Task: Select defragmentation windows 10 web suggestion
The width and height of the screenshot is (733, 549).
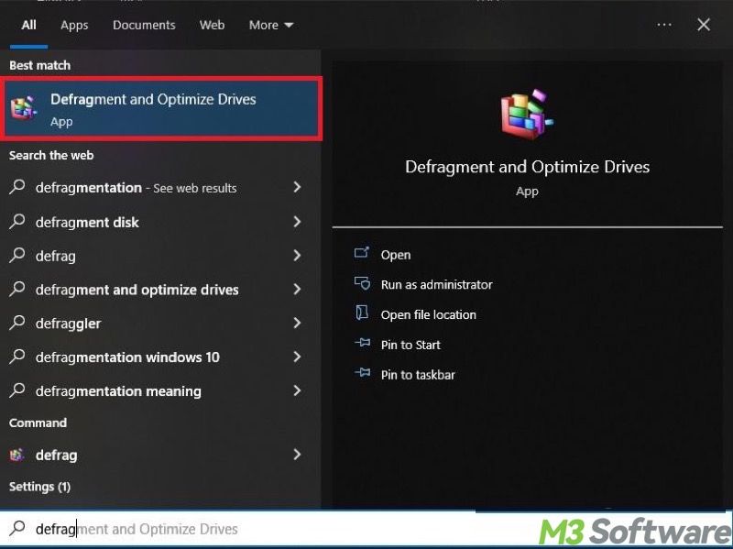Action: click(x=127, y=357)
